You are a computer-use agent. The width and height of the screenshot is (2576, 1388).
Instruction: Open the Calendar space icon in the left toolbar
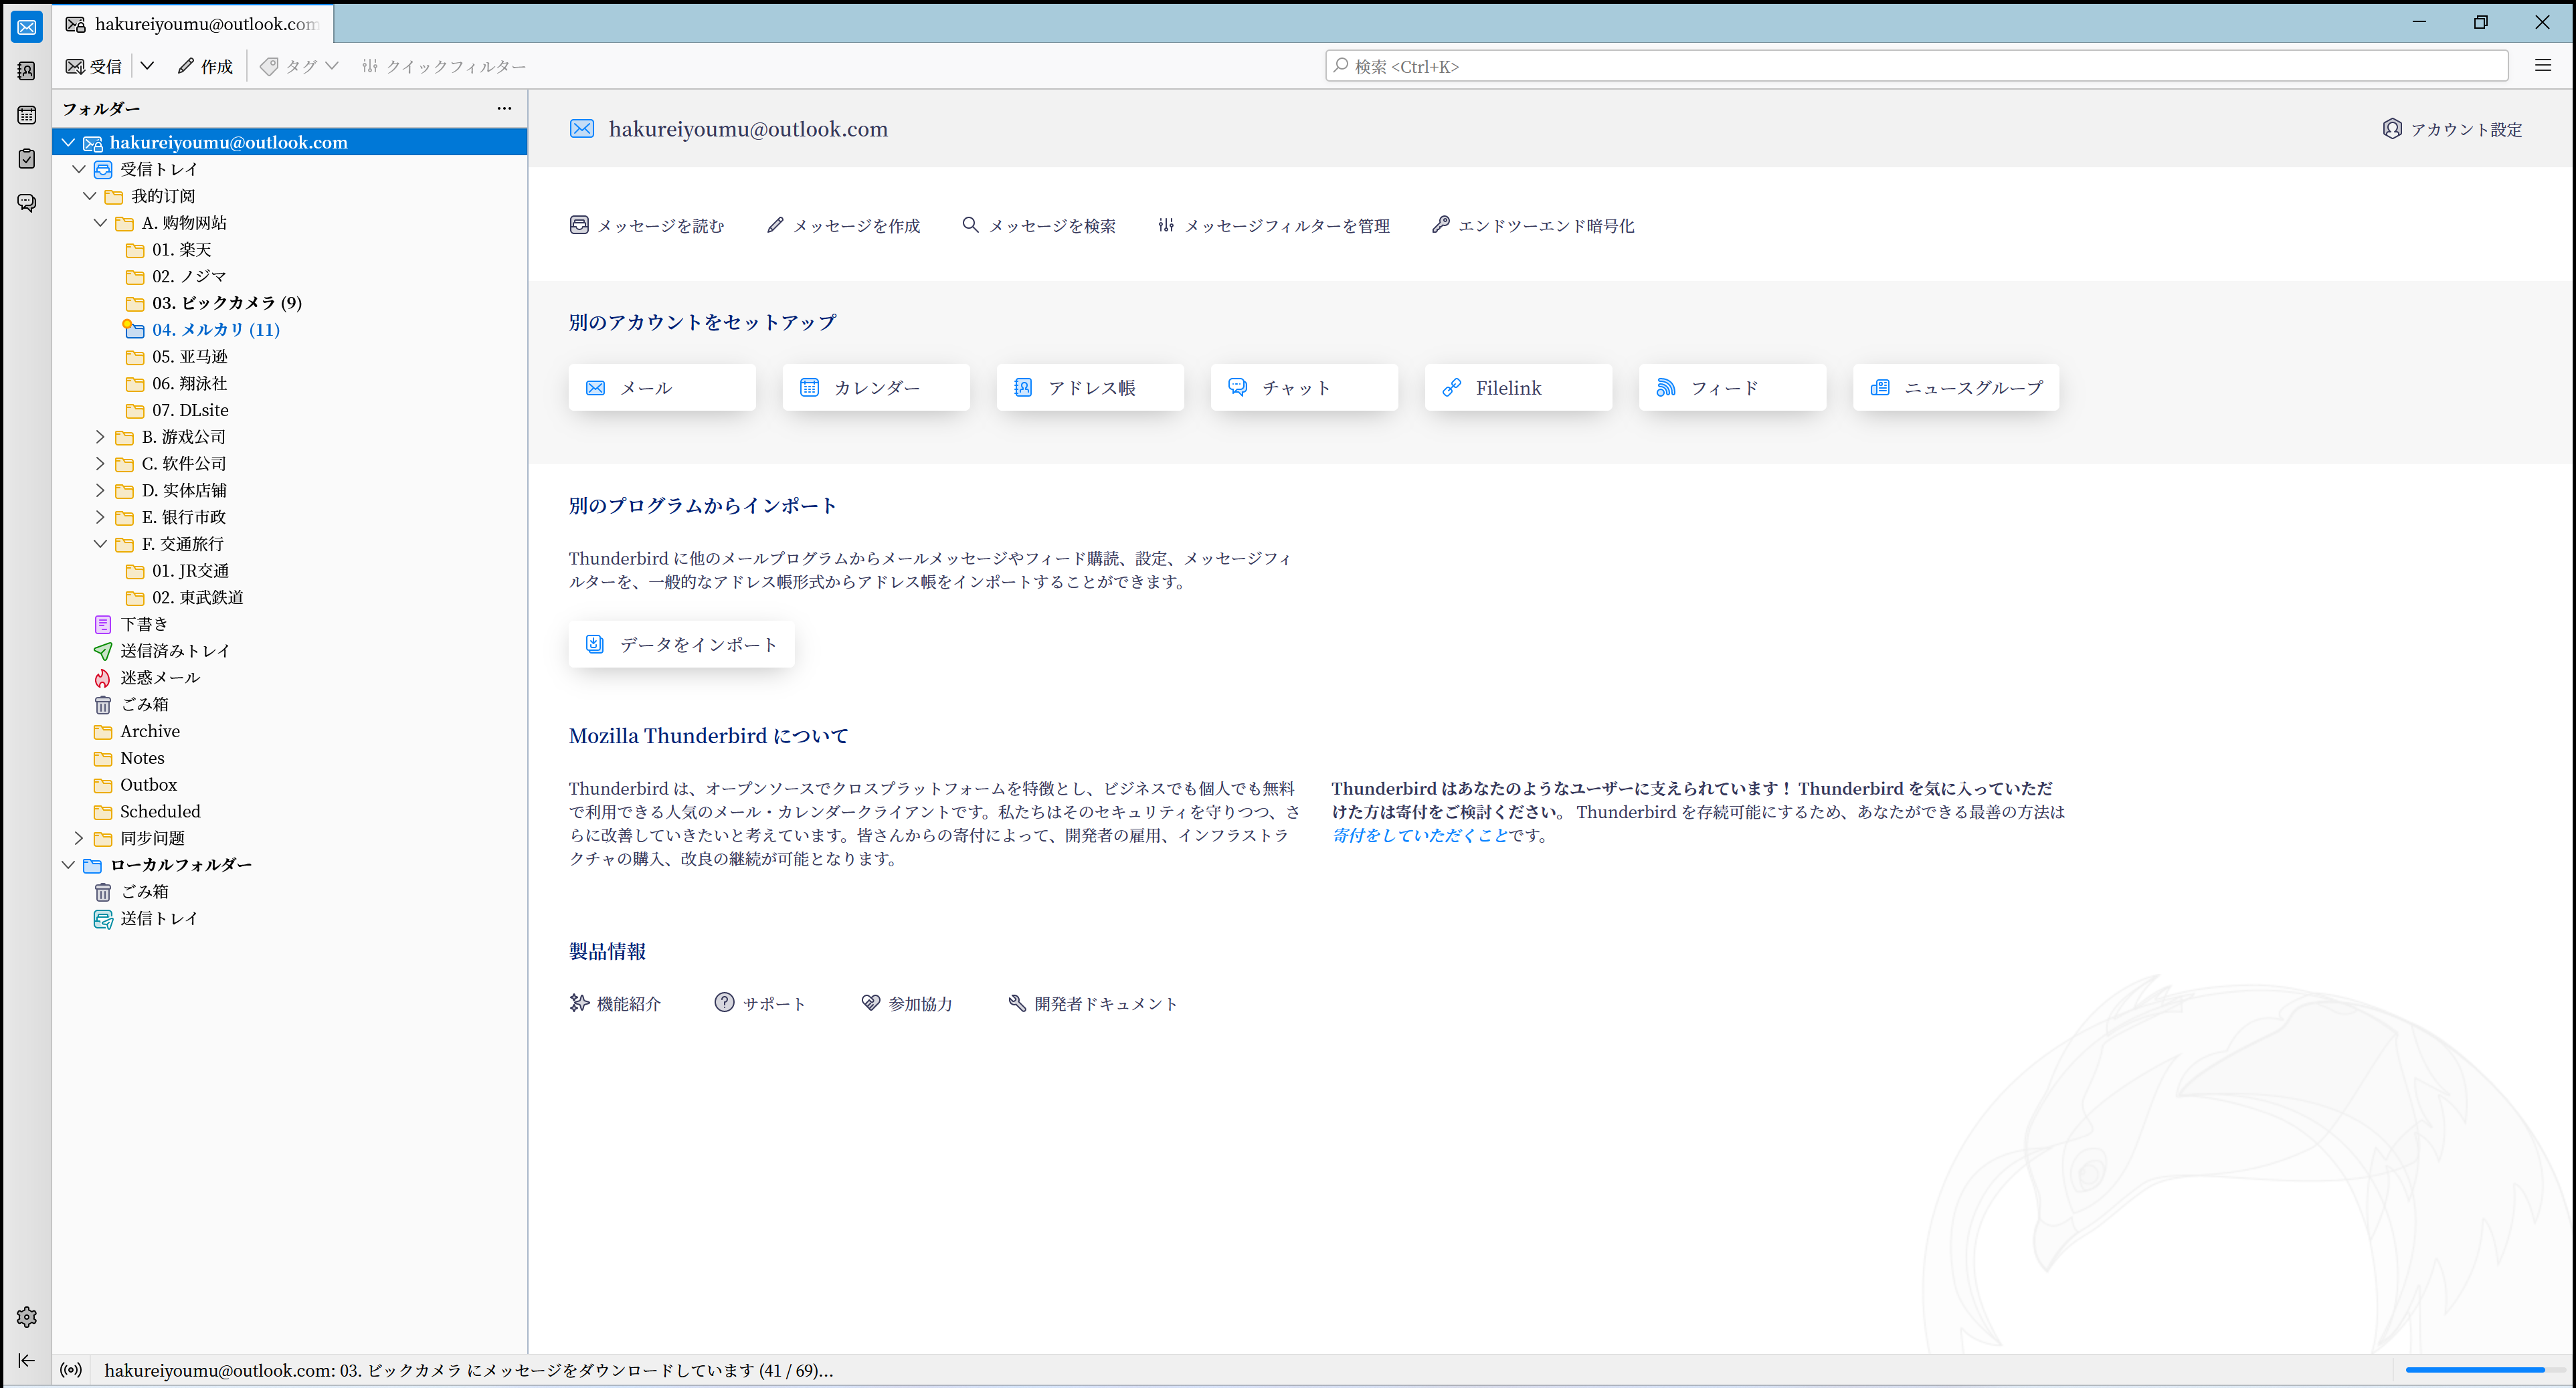tap(26, 115)
